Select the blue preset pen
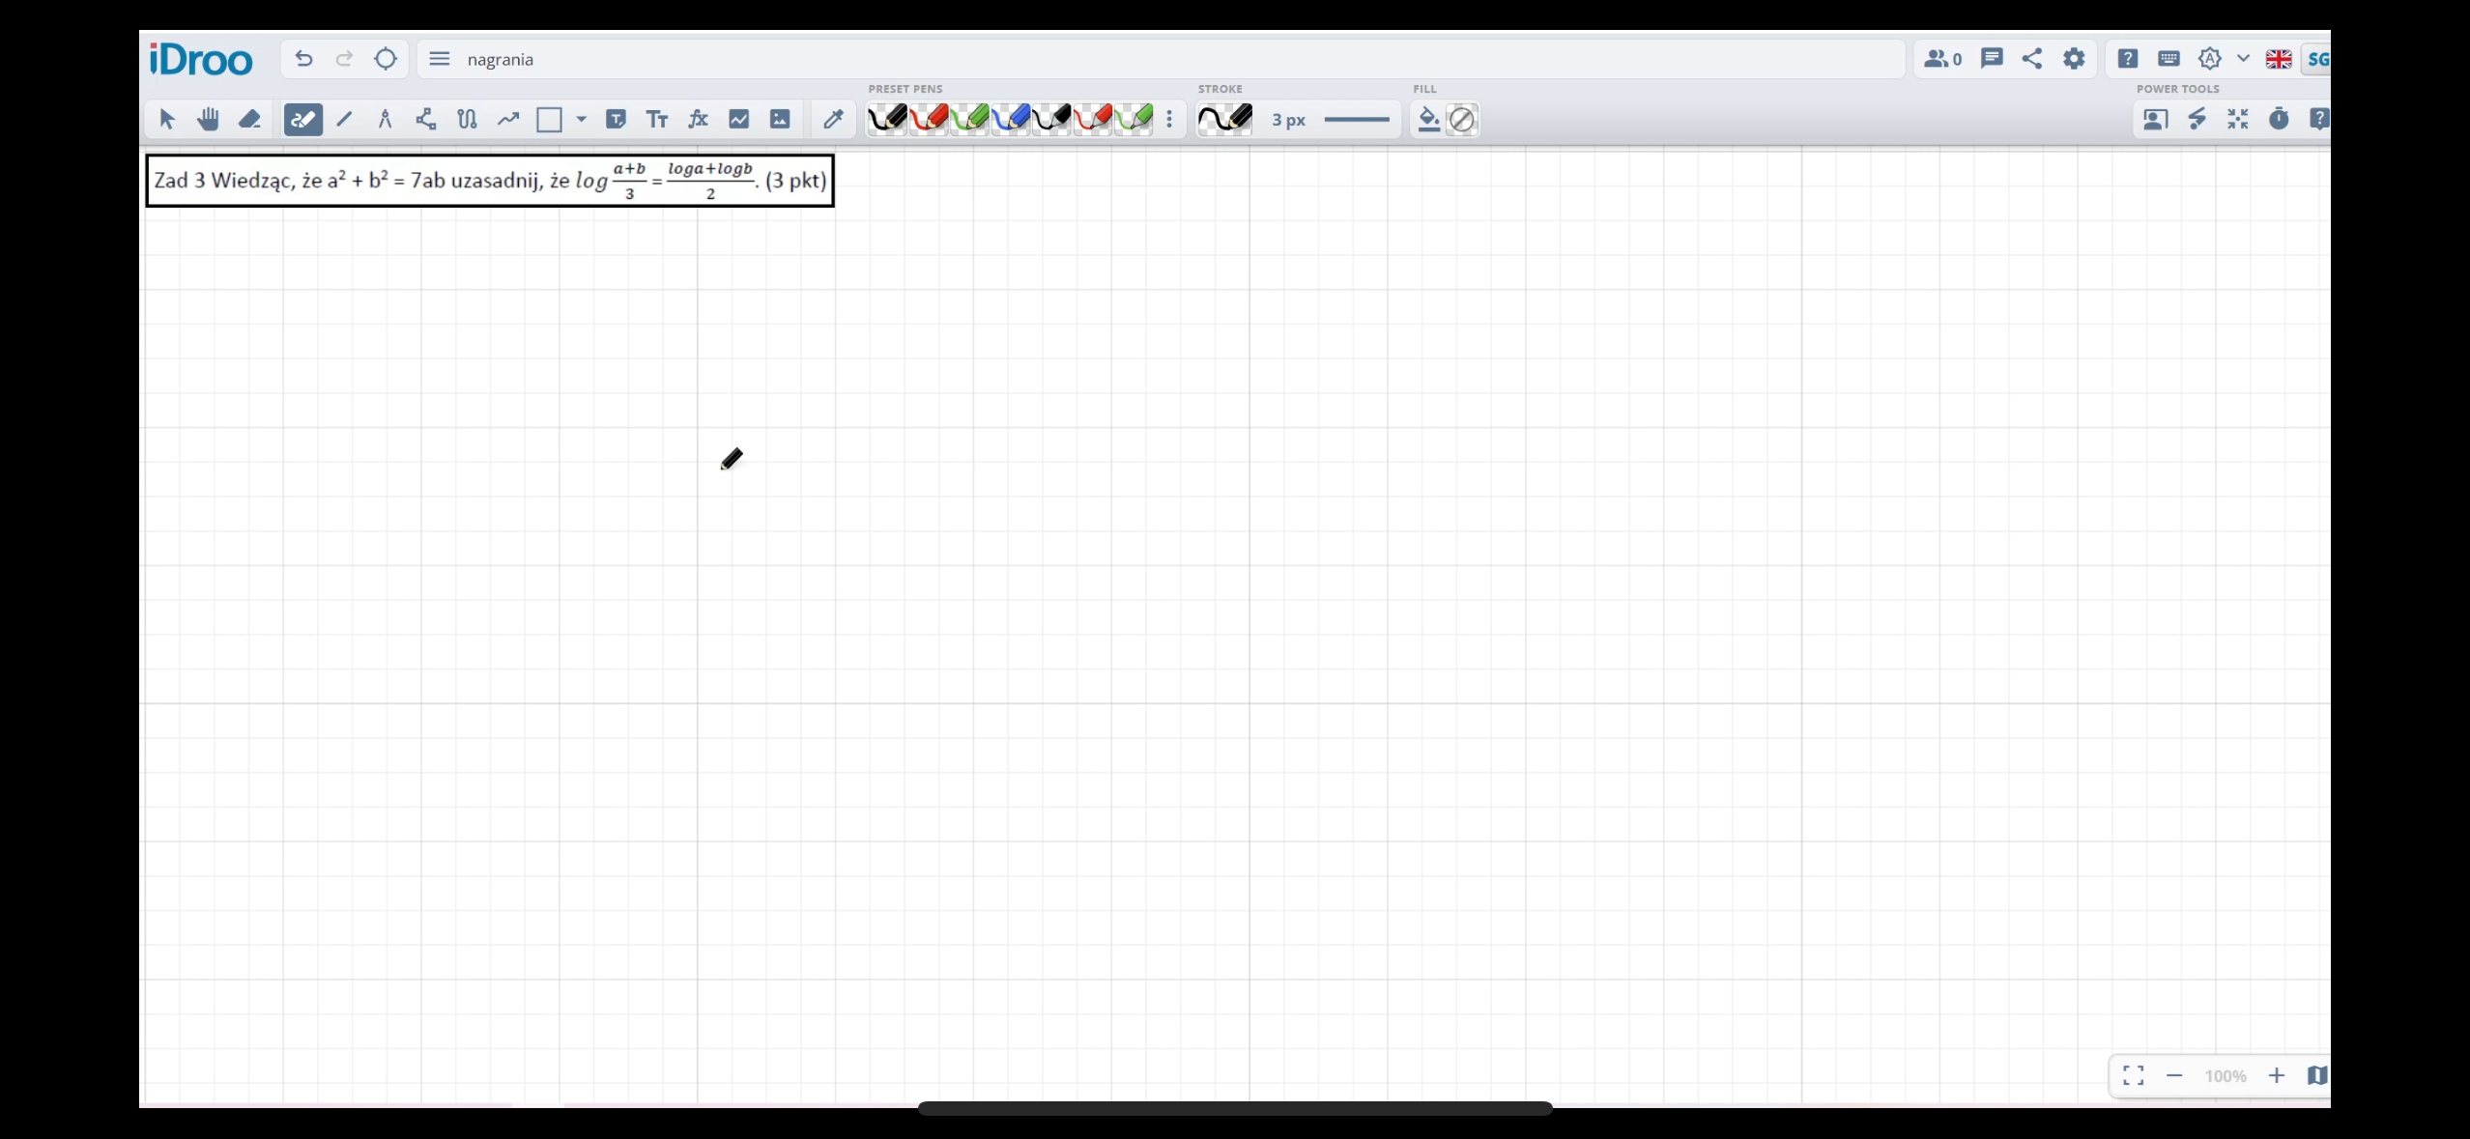 (x=1011, y=119)
